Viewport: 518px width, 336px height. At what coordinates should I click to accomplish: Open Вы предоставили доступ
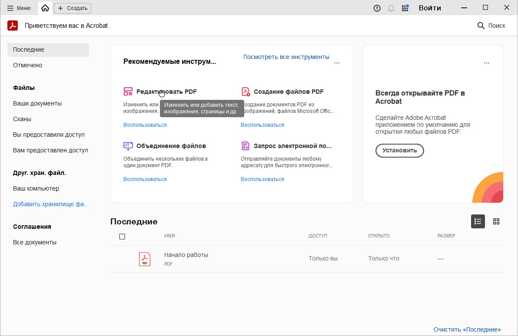point(49,134)
